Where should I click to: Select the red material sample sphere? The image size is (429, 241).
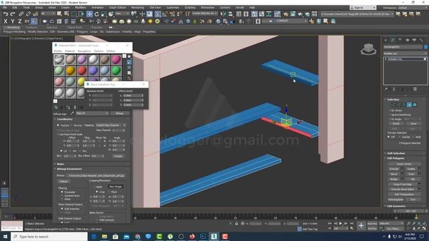point(82,70)
